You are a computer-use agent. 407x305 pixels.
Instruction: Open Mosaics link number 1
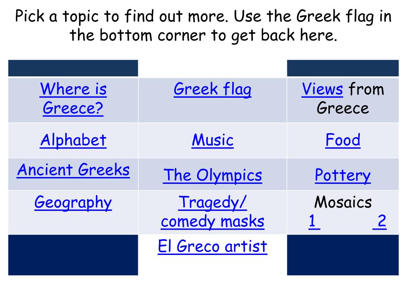[x=314, y=221]
